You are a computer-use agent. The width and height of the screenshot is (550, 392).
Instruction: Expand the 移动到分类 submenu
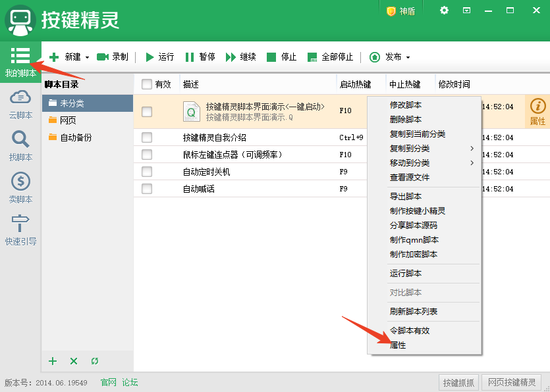click(424, 162)
